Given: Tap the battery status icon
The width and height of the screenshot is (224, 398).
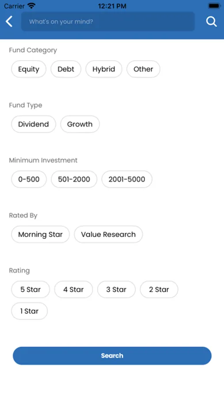Looking at the screenshot, I should (x=214, y=6).
